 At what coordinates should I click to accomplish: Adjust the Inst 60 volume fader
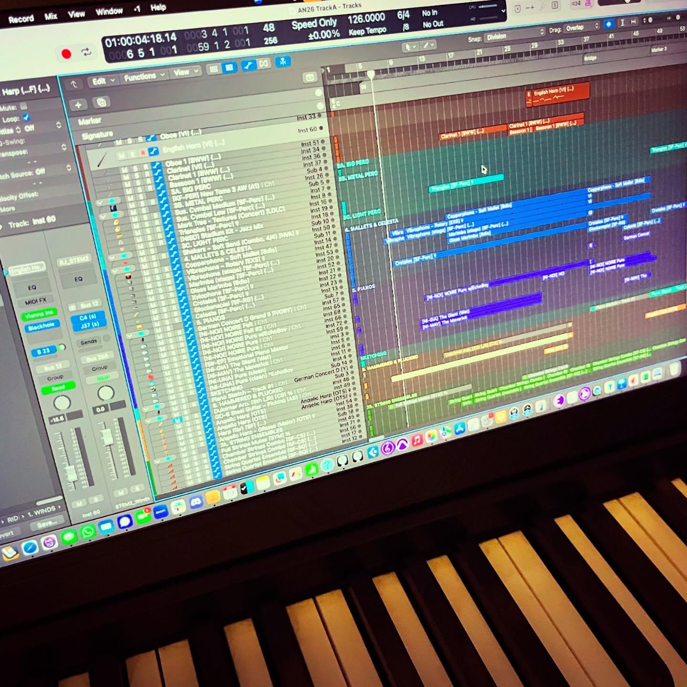[71, 473]
